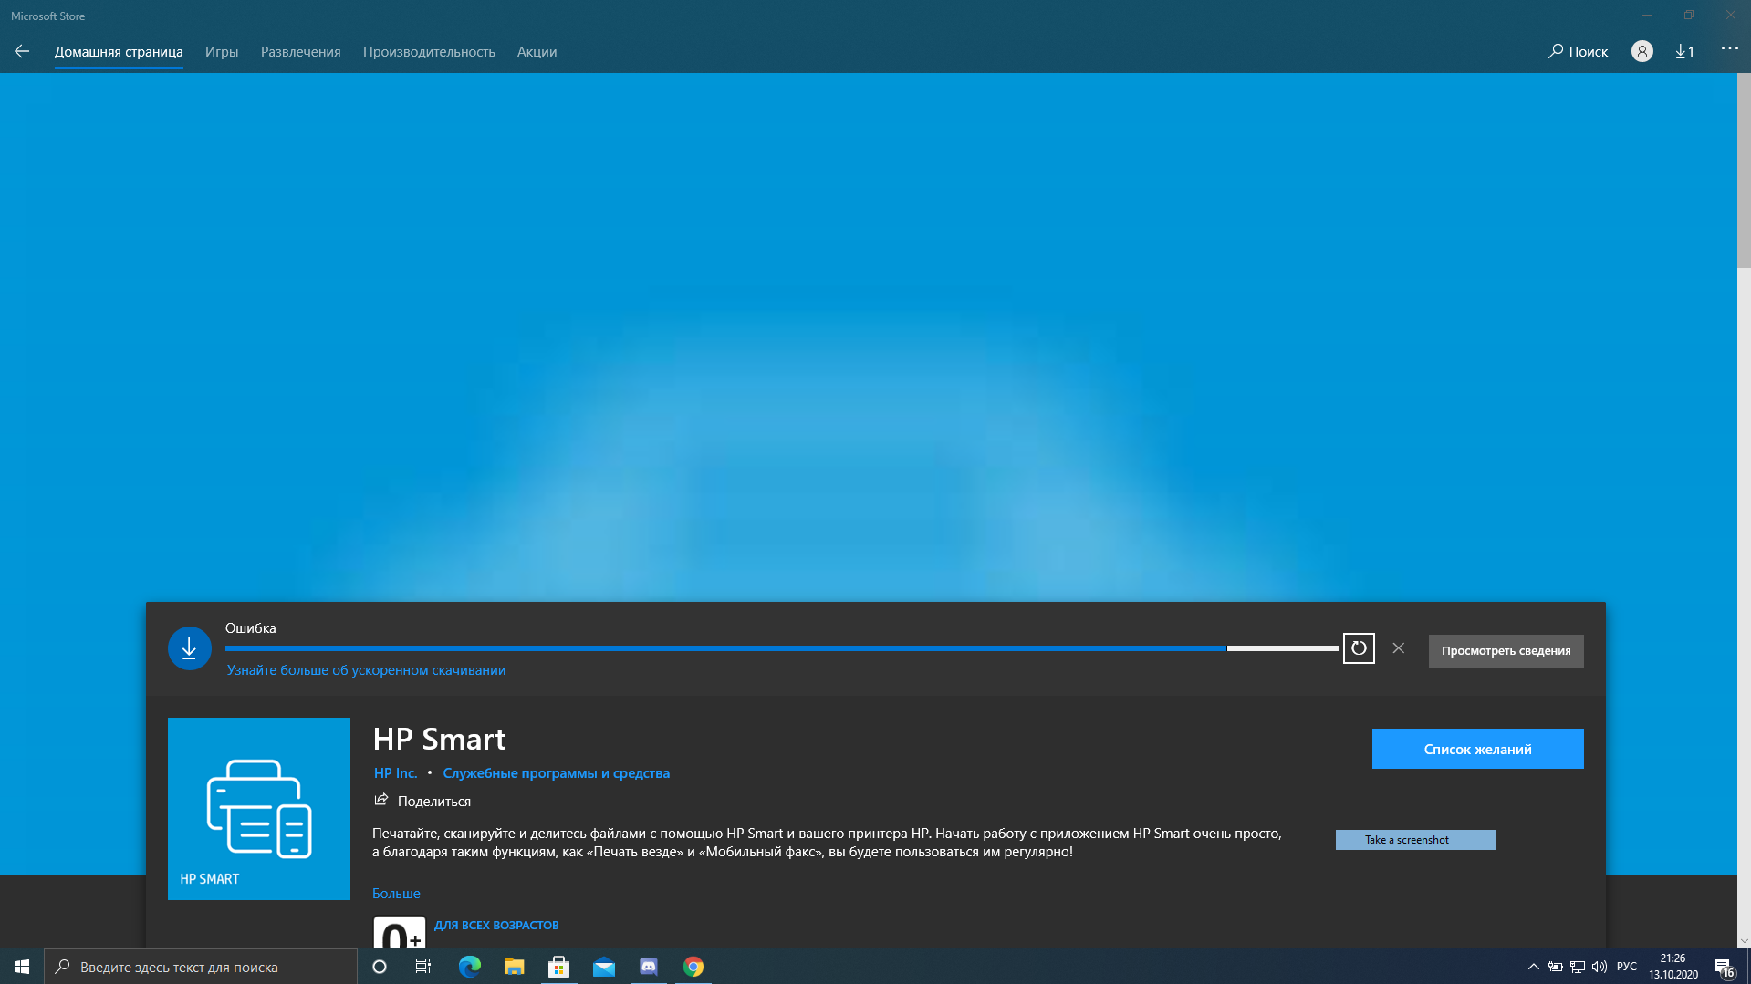Show hidden system tray icons

(x=1533, y=967)
